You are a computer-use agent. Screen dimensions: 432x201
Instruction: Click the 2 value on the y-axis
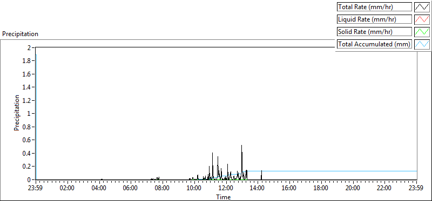(x=29, y=47)
